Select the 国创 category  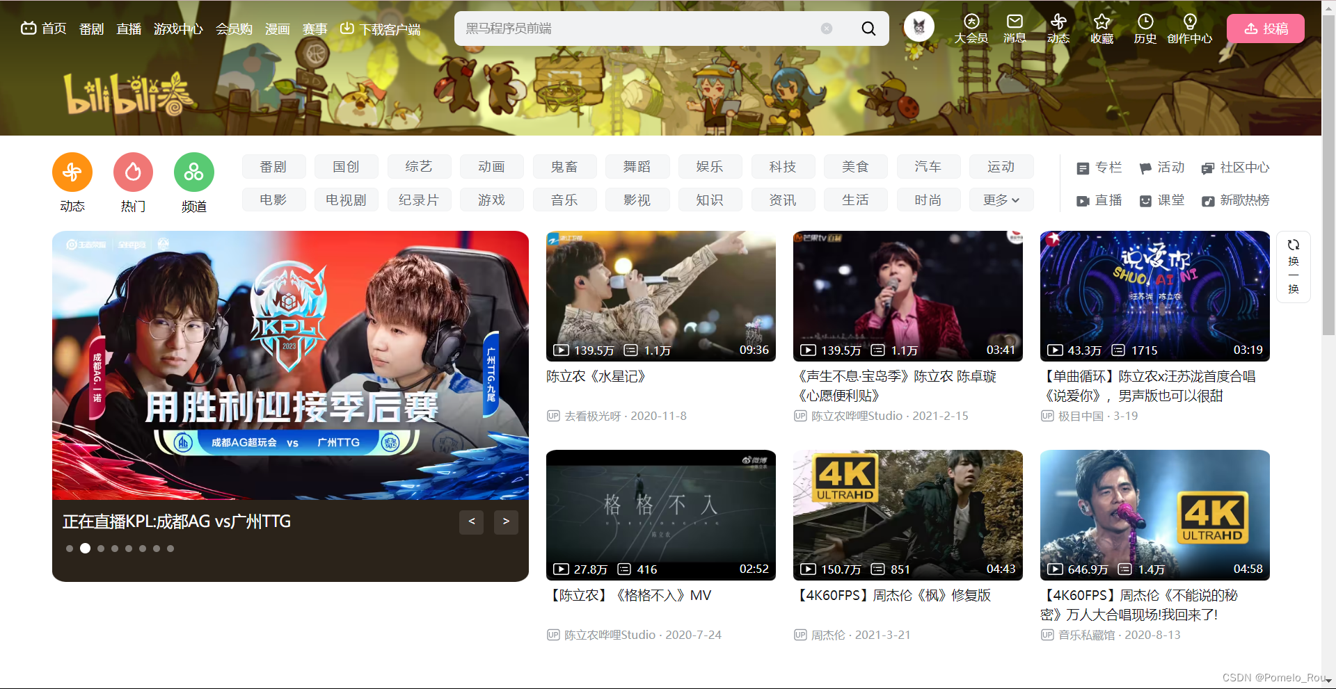(x=346, y=167)
